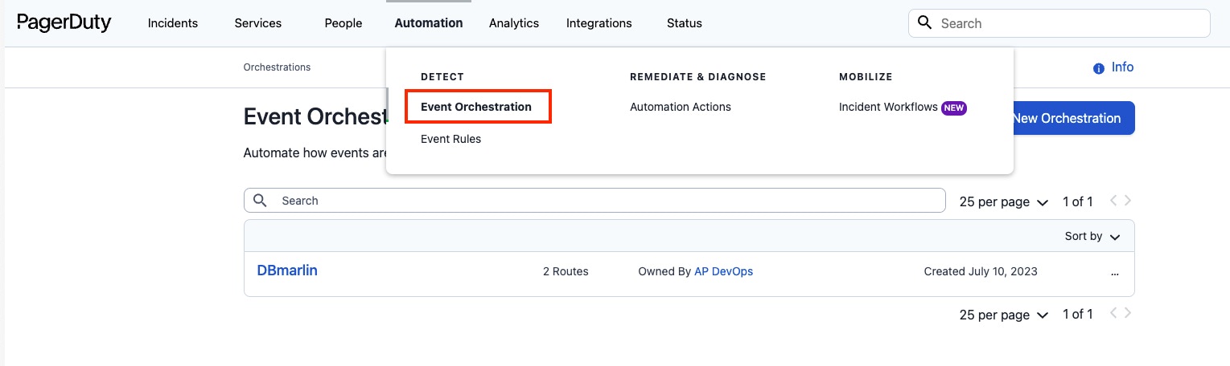Select Automation Actions menu entry
Viewport: 1230px width, 366px height.
click(x=681, y=107)
